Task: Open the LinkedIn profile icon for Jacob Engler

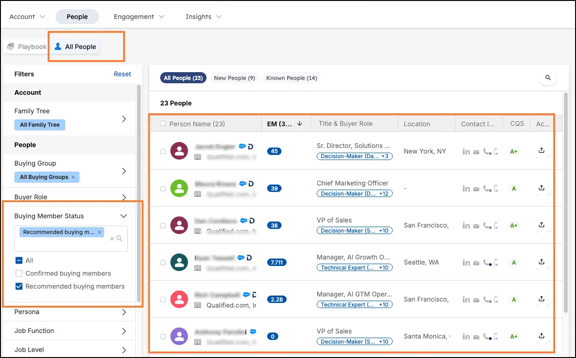Action: point(466,151)
